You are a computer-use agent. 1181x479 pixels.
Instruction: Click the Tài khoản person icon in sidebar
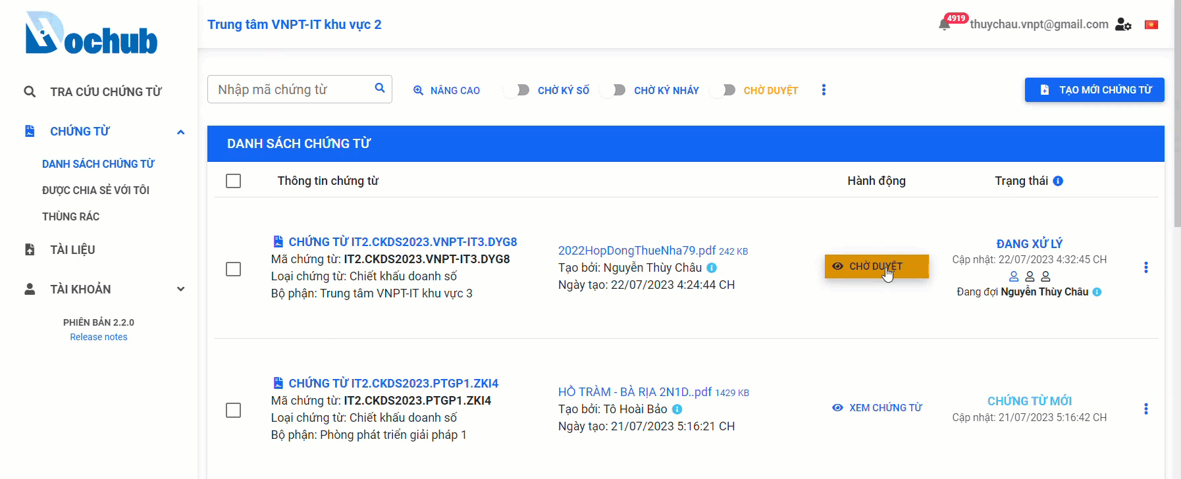click(30, 289)
